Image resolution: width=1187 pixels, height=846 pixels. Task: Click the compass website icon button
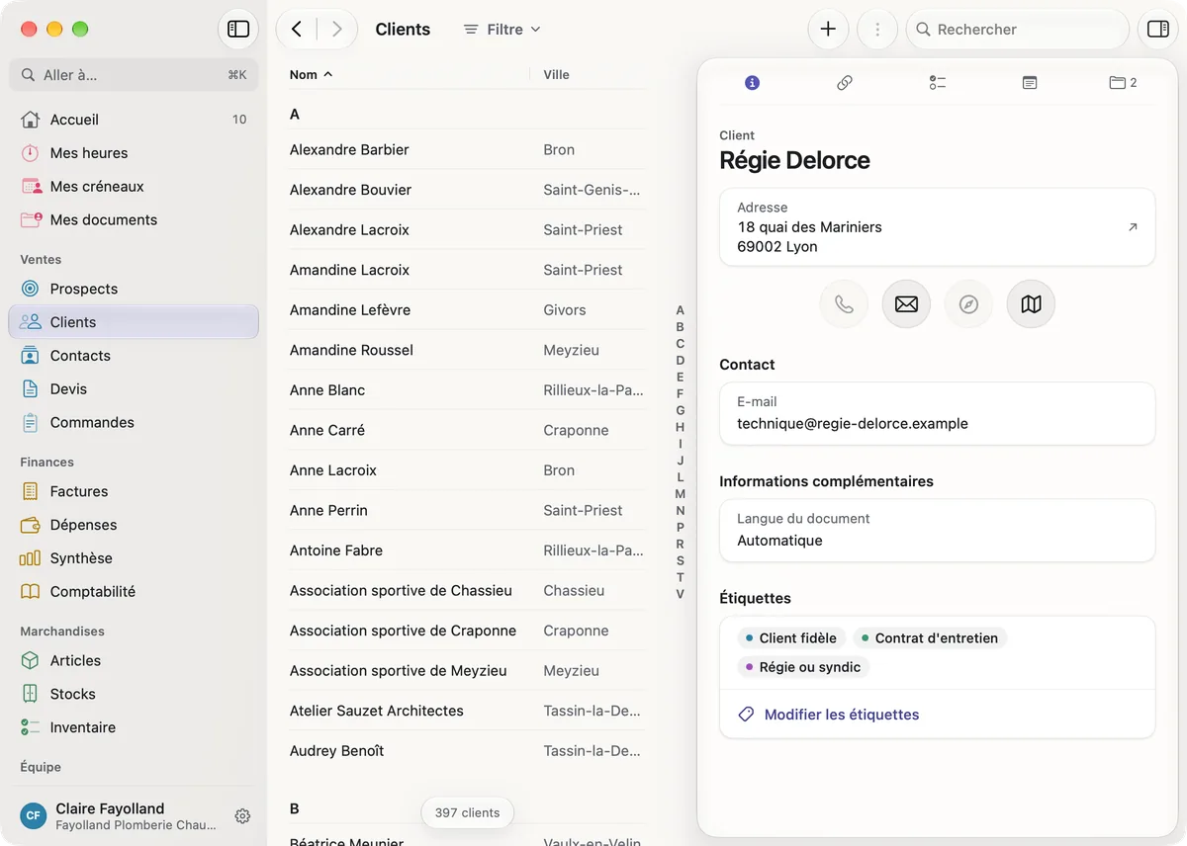(968, 304)
